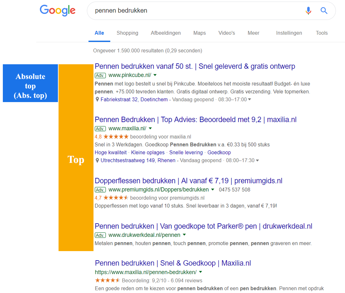Screen dimensions: 345x293
Task: Expand dropdown next to www.drukwerkdeal.nl/pennen
Action: (x=184, y=235)
